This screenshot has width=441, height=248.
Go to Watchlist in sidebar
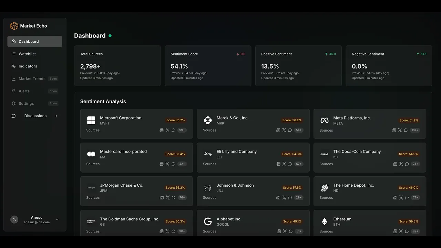click(35, 54)
